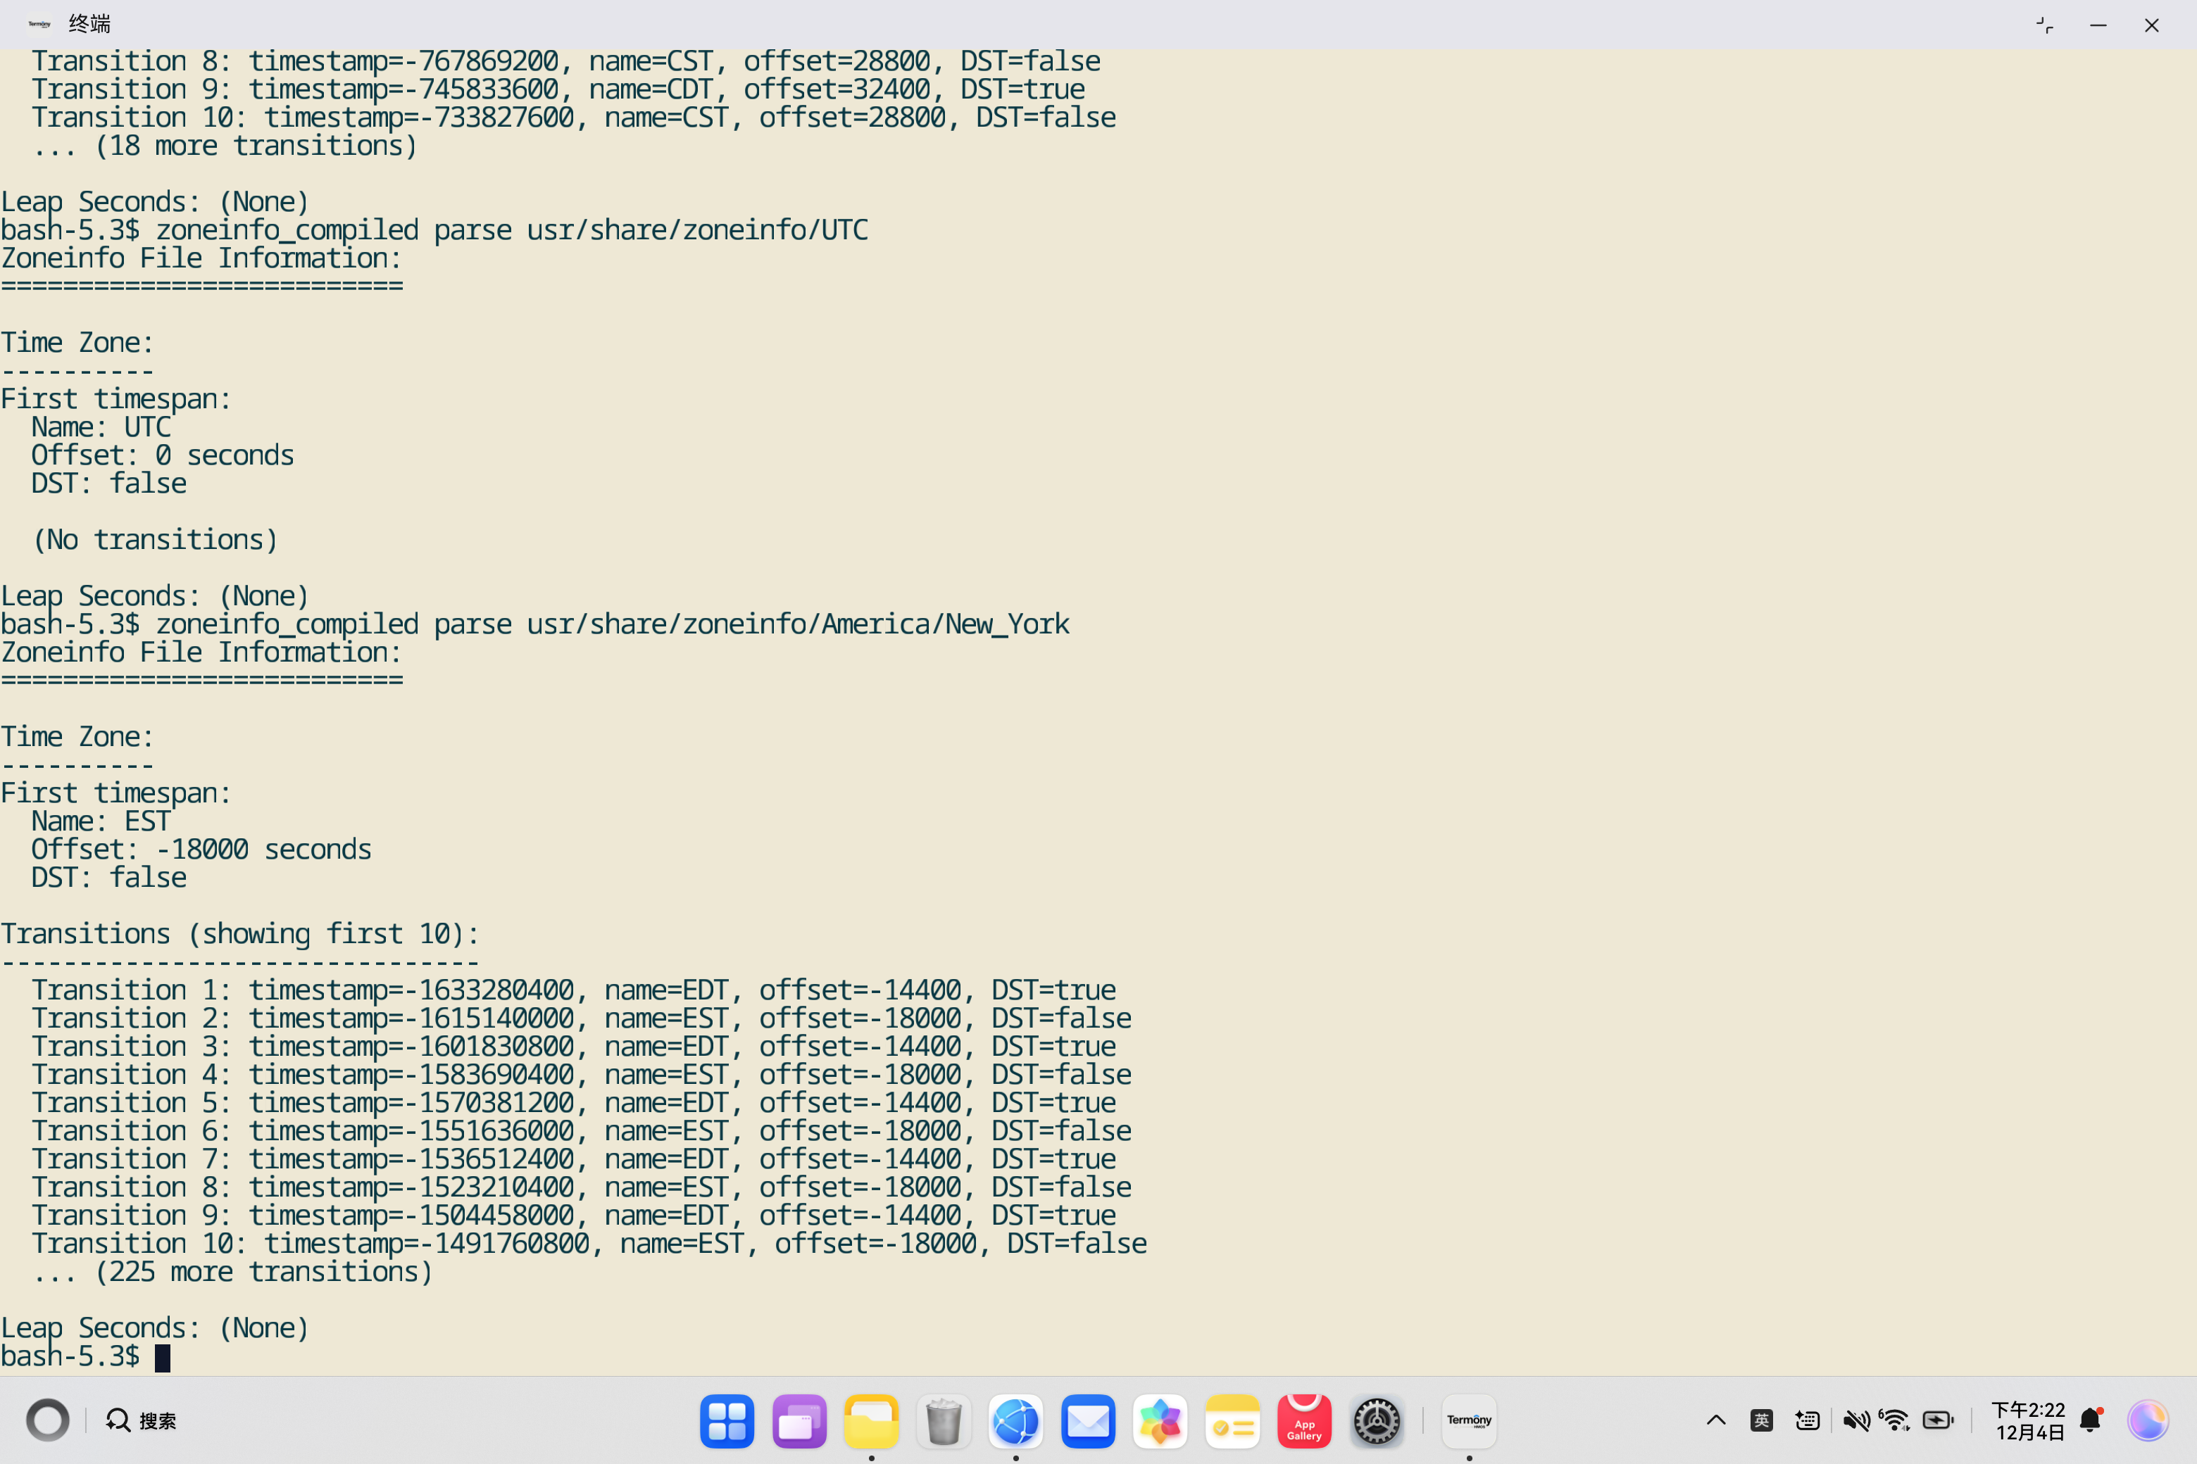
Task: Open the on-screen keyboard tray icon
Action: (1808, 1421)
